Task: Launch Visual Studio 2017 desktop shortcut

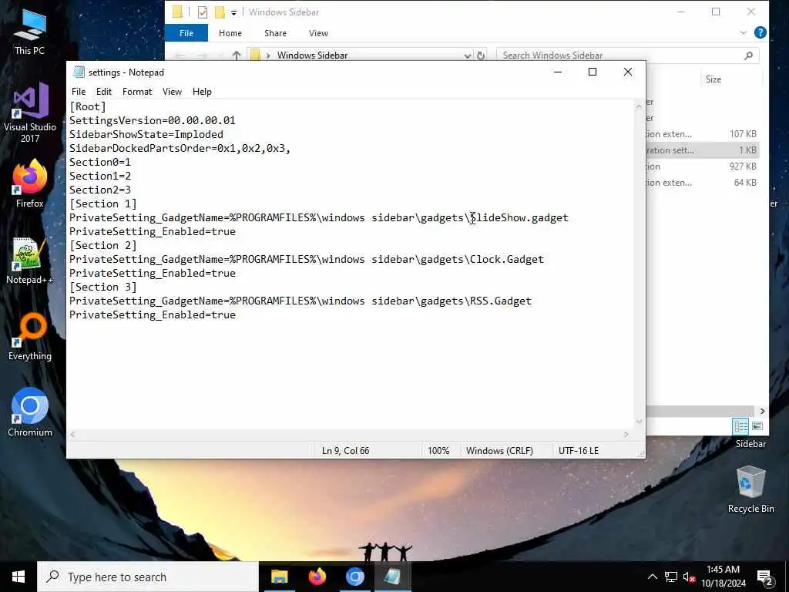Action: click(30, 113)
